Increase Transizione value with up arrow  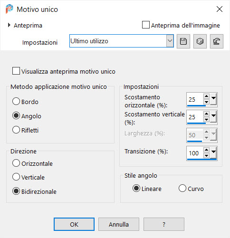[206, 150]
